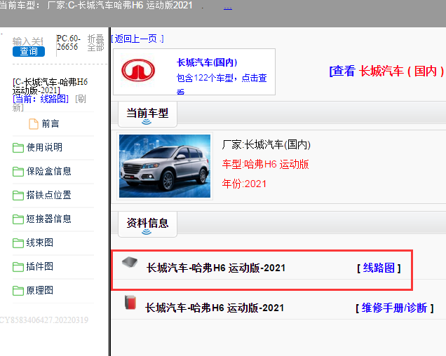Click folder icon beside 保险盒信息
This screenshot has width=446, height=356.
[x=18, y=172]
